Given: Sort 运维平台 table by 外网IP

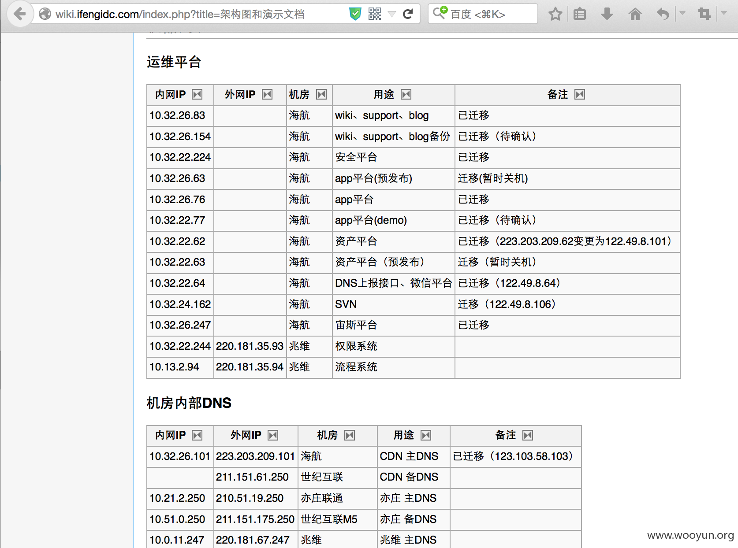Looking at the screenshot, I should [267, 95].
